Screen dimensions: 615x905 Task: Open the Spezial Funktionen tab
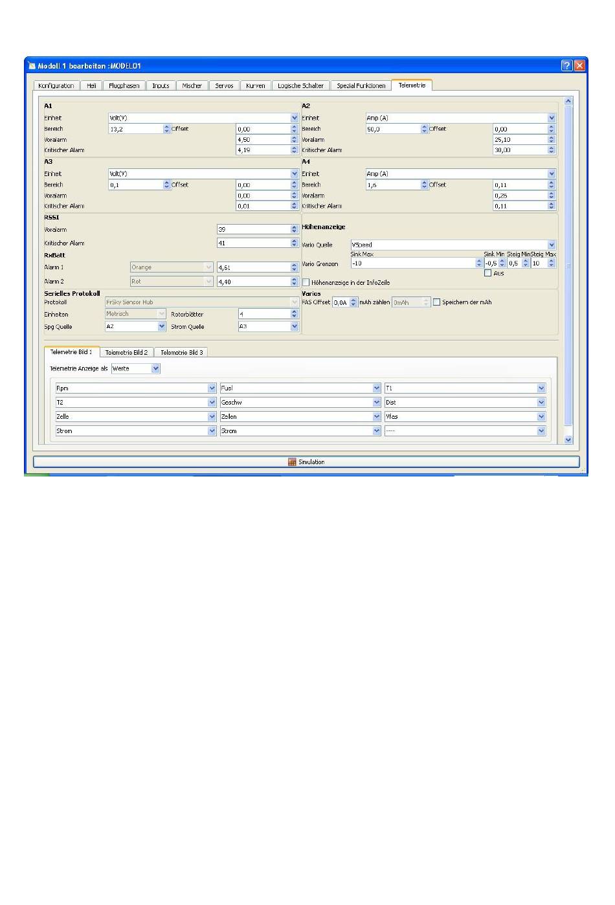pos(361,85)
